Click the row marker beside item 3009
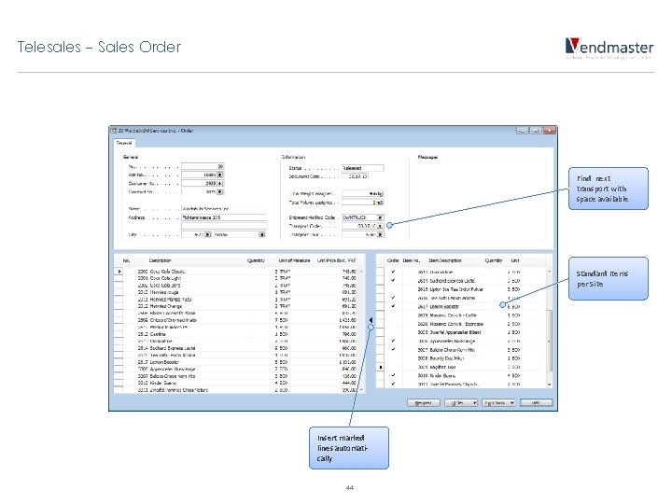Screen dimensions: 672x504 381,368
